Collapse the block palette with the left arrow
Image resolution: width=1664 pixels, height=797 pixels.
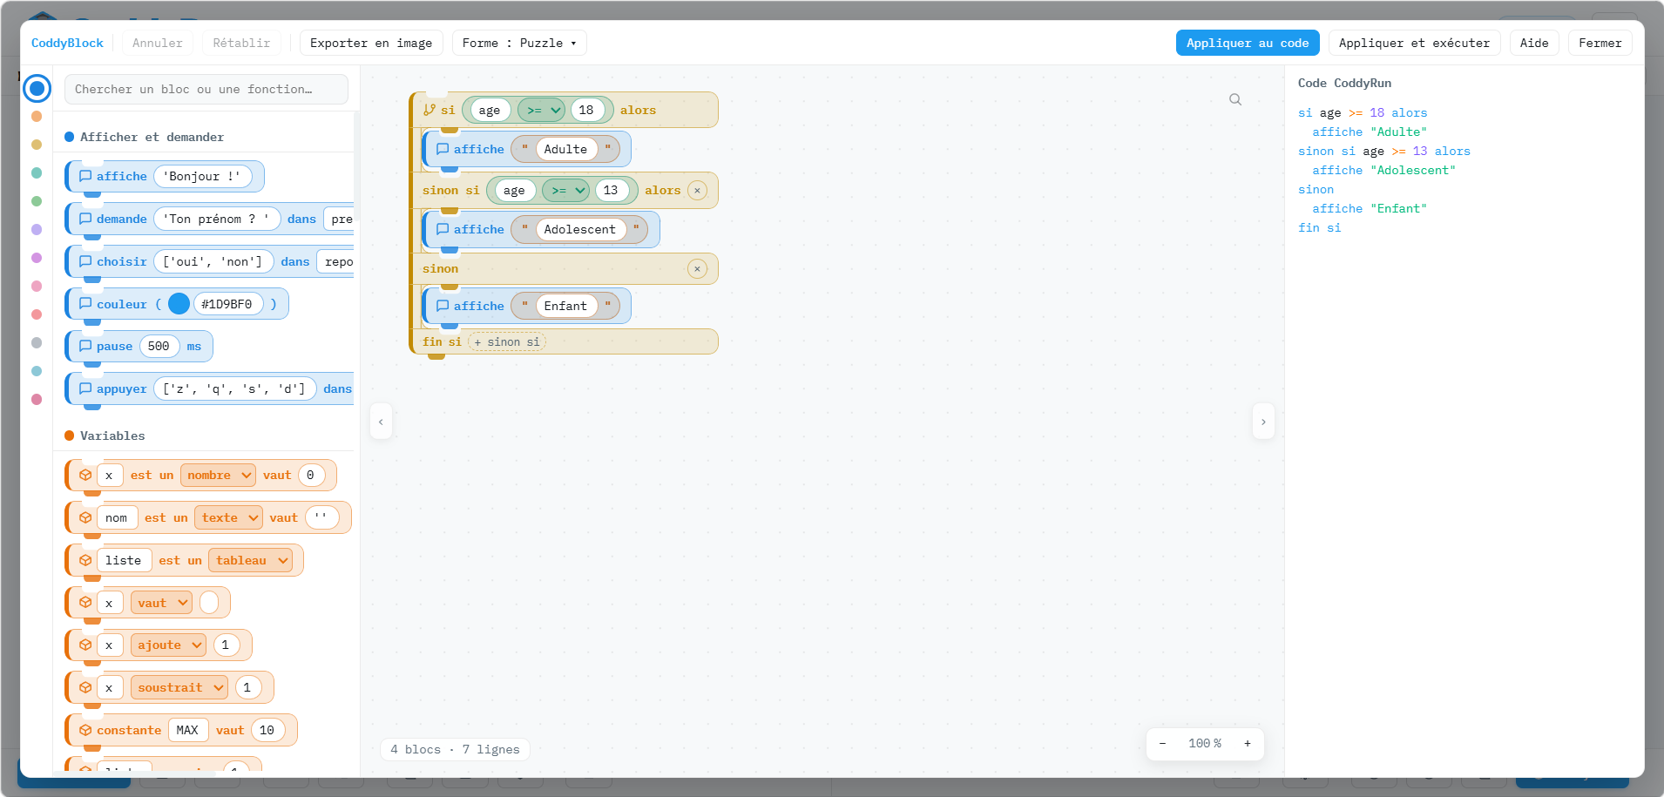click(x=381, y=422)
